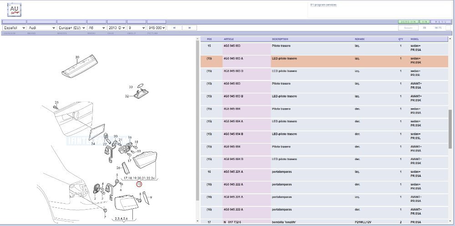Image resolution: width=455 pixels, height=226 pixels.
Task: Click the parts list scroll down arrow
Action: pyautogui.click(x=450, y=221)
